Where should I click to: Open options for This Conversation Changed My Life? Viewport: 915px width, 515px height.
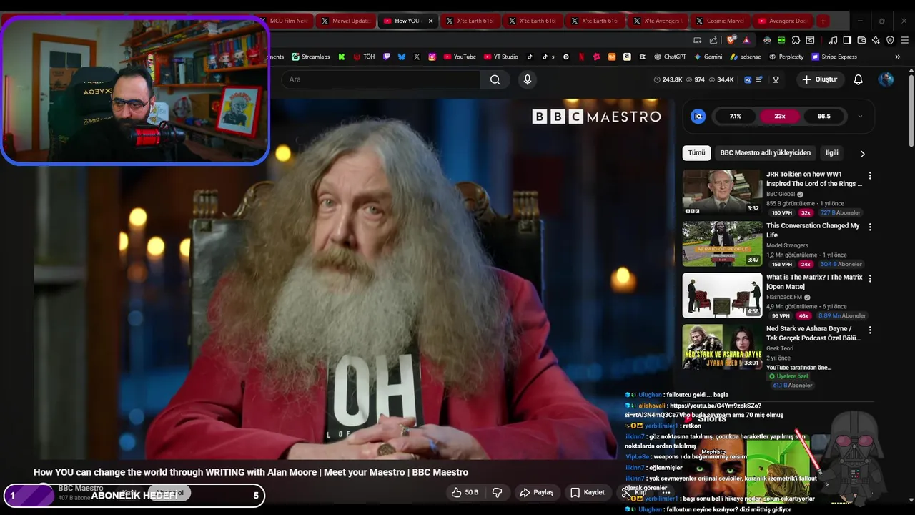click(870, 227)
